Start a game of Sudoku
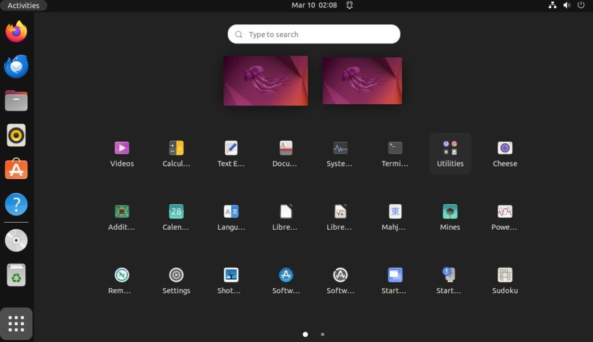The width and height of the screenshot is (593, 342). click(504, 275)
